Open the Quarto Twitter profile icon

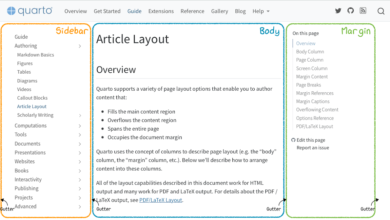[x=338, y=10]
